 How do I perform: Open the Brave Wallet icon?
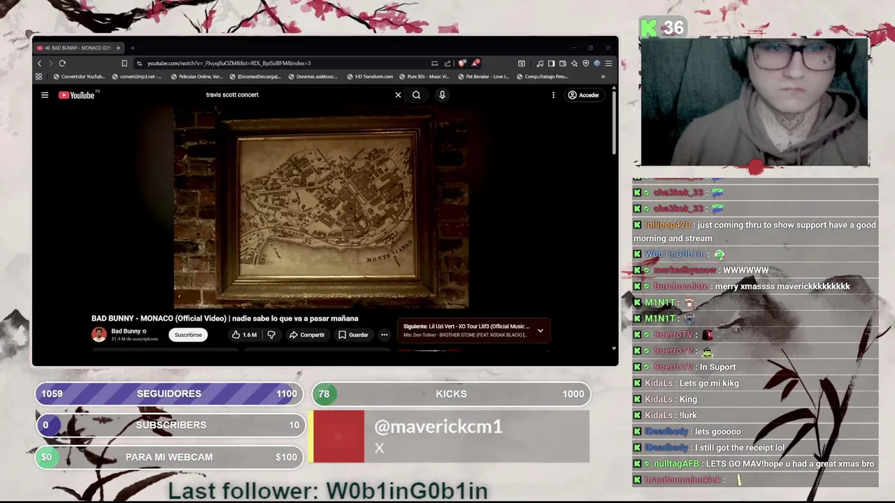tap(563, 64)
